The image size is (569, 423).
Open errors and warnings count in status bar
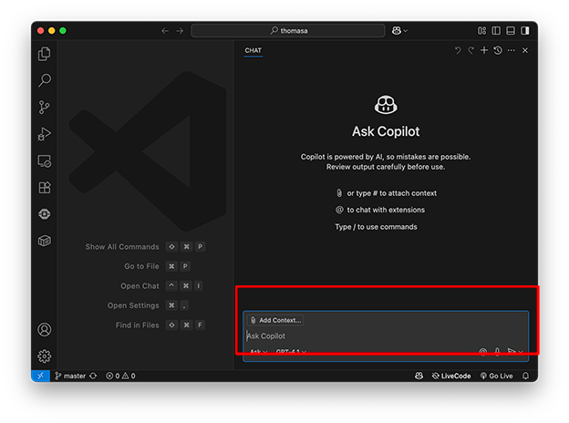coord(120,376)
